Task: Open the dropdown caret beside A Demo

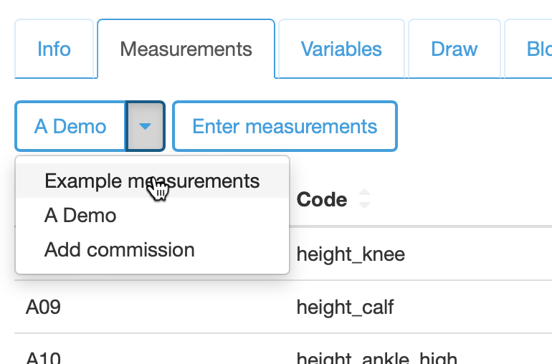Action: (146, 127)
